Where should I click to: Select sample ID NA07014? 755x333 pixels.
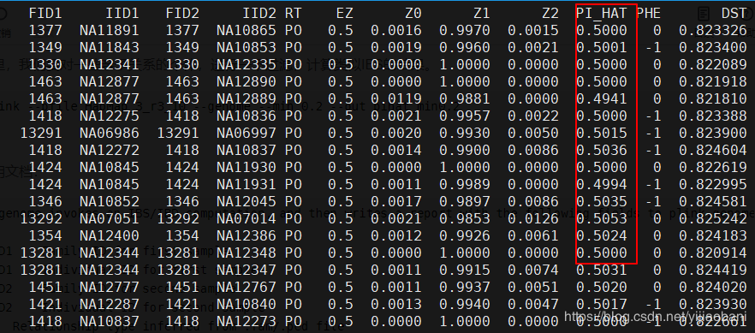point(246,218)
